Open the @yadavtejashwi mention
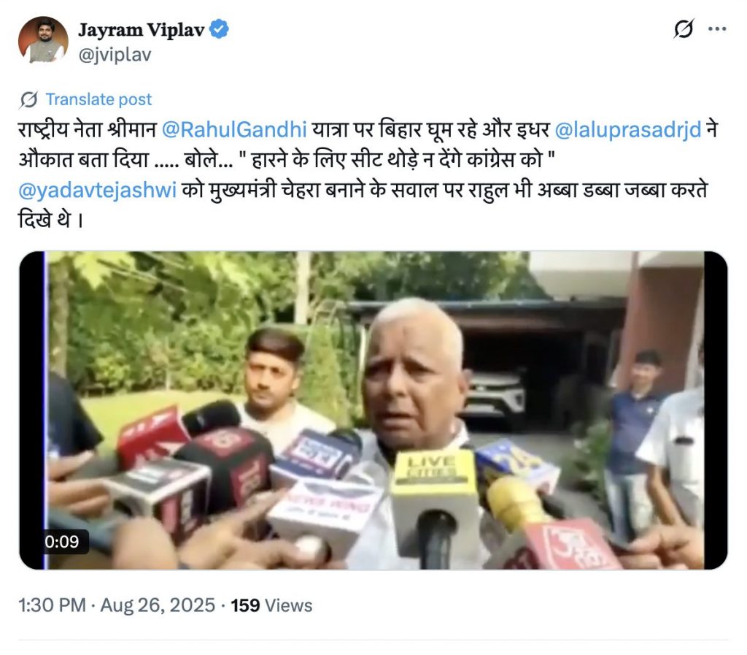 97,190
